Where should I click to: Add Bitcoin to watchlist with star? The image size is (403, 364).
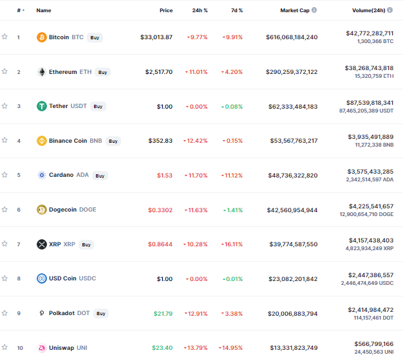(5, 37)
